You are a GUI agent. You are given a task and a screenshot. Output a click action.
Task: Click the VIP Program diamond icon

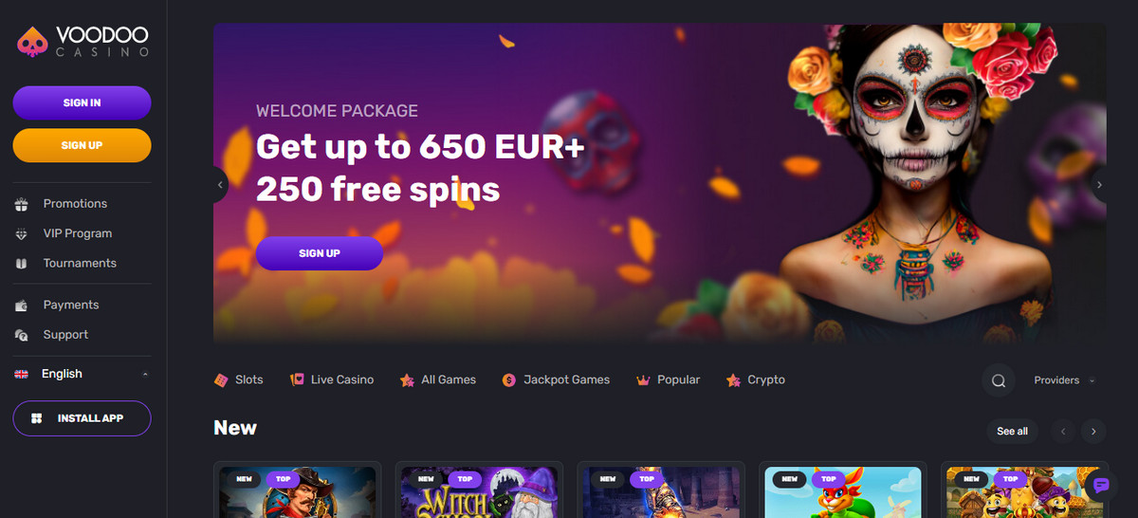(22, 233)
